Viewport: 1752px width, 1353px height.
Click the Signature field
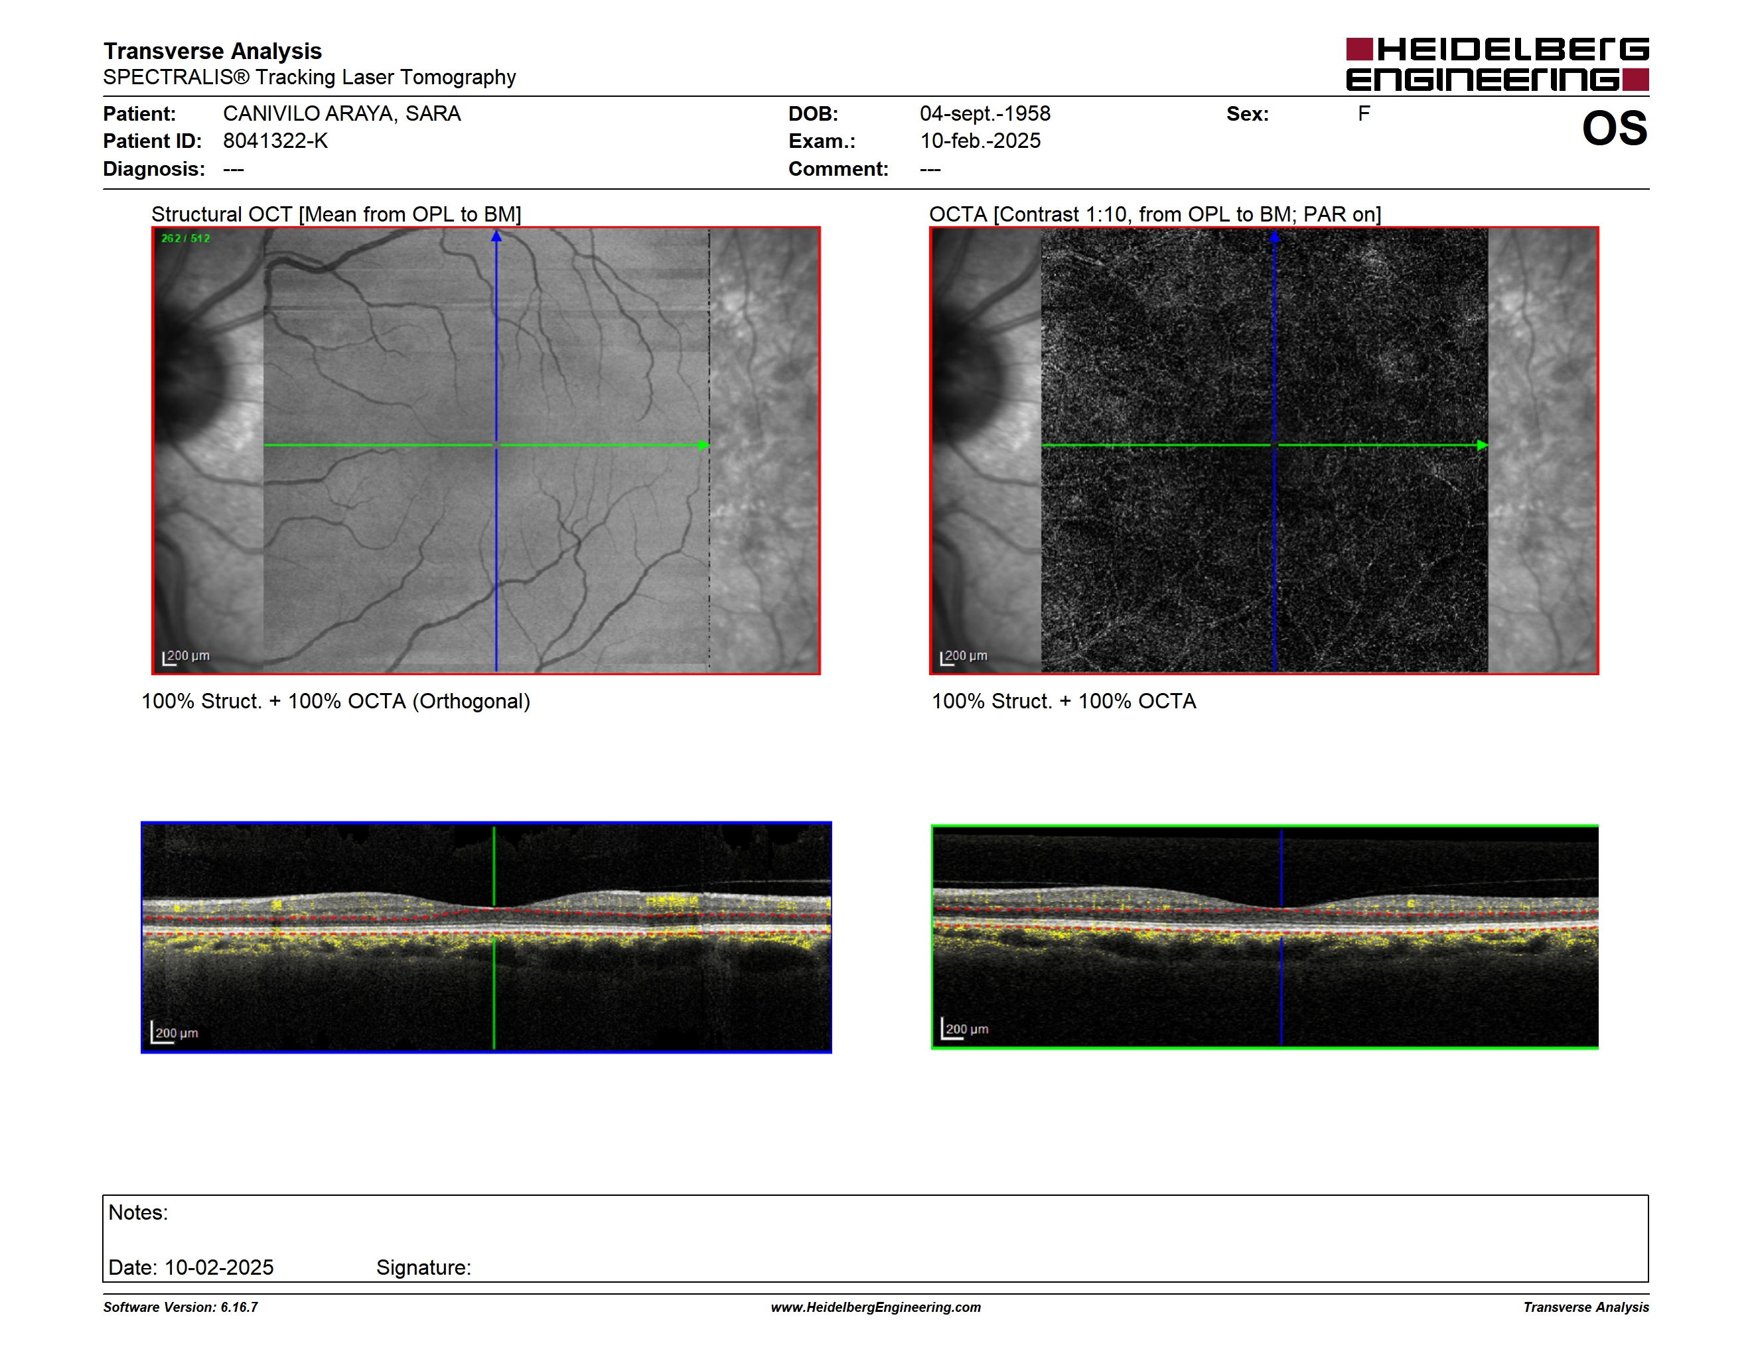[x=423, y=1268]
